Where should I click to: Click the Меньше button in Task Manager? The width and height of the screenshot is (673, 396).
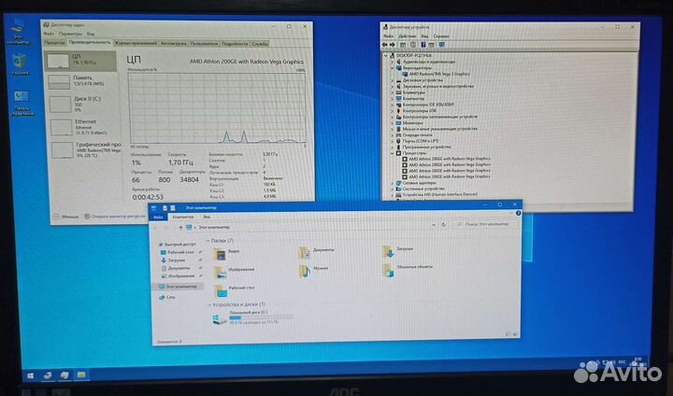(68, 214)
